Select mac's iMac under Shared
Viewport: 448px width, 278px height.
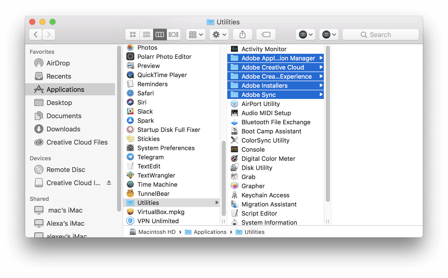pyautogui.click(x=70, y=210)
